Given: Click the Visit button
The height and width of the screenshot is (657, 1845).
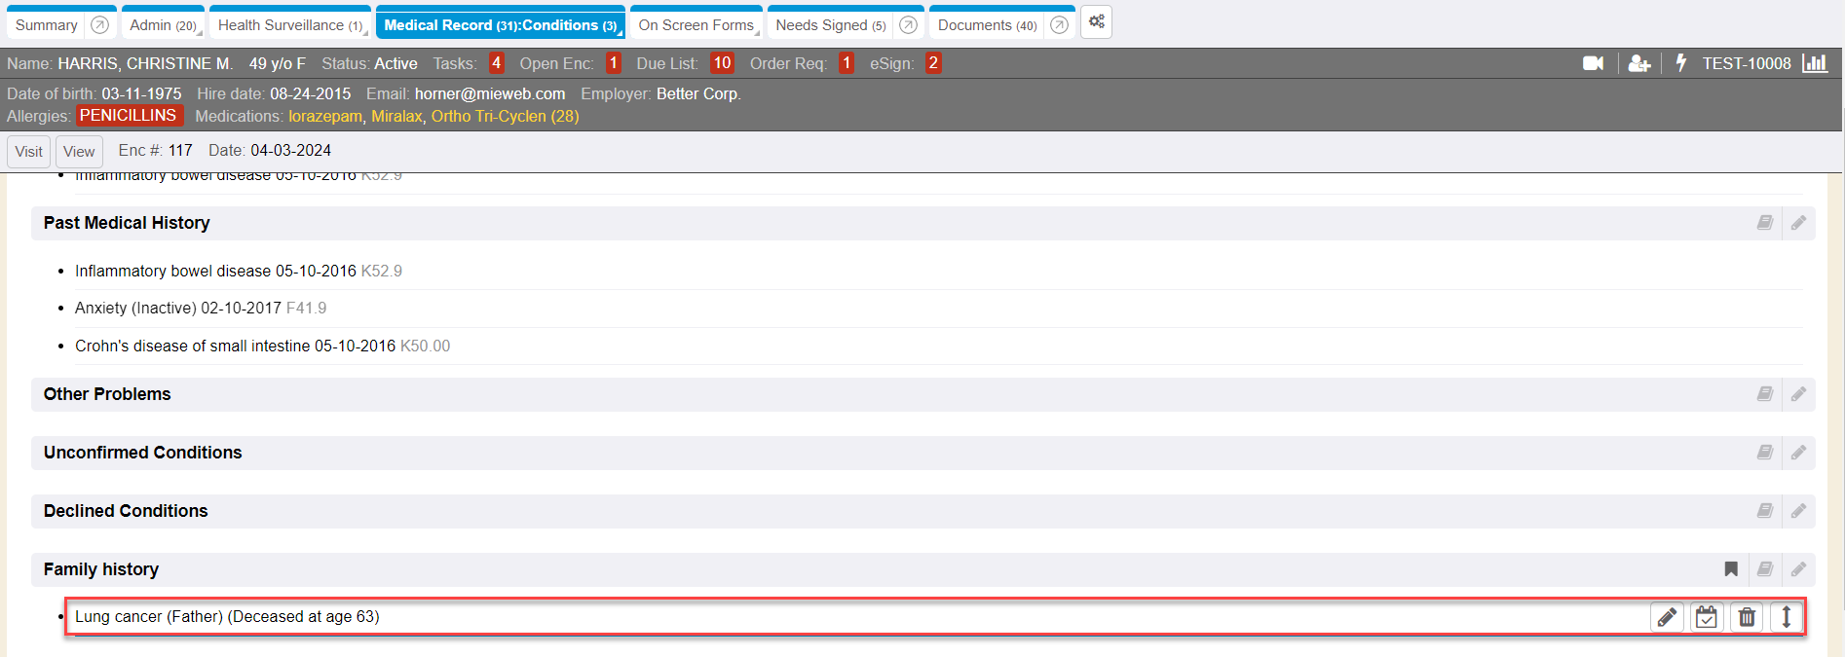Looking at the screenshot, I should tap(28, 152).
